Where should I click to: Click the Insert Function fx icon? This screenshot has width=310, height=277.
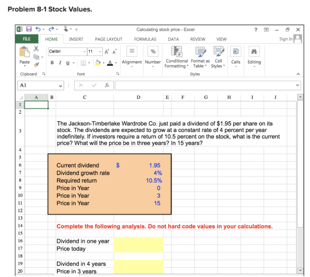pyautogui.click(x=107, y=86)
